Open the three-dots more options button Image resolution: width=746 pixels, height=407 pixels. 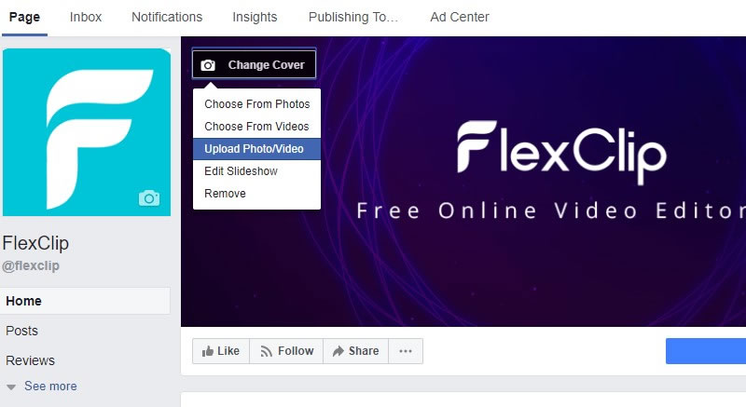point(406,351)
